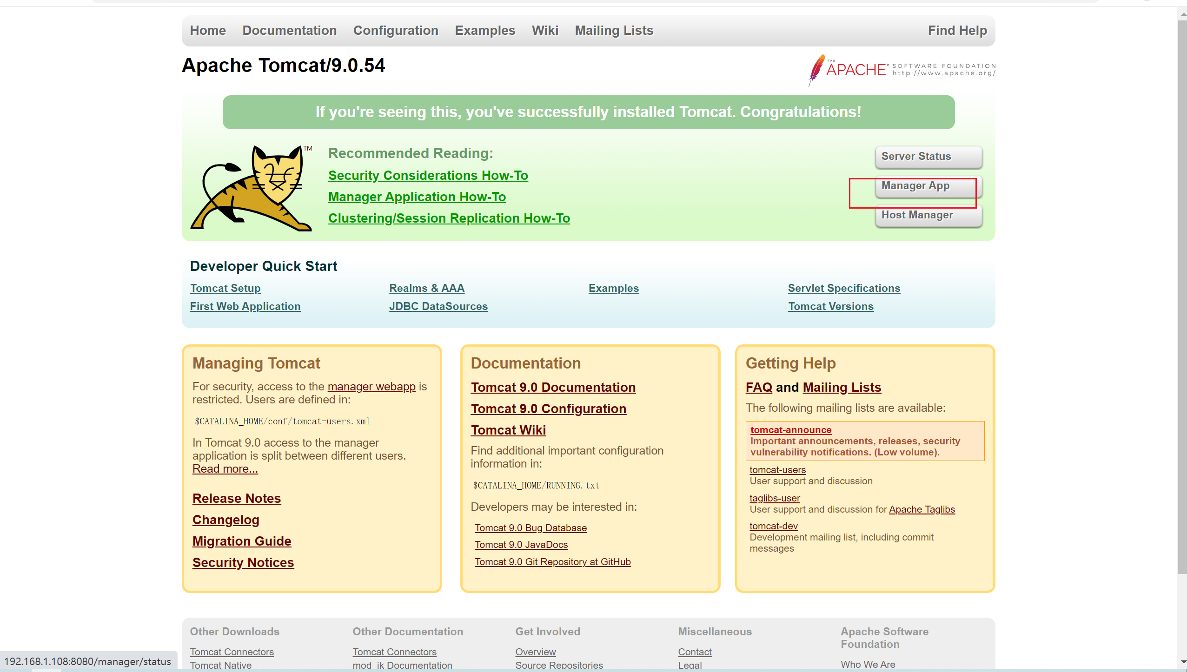Click the green congratulations banner text
The height and width of the screenshot is (672, 1187).
pyautogui.click(x=588, y=112)
